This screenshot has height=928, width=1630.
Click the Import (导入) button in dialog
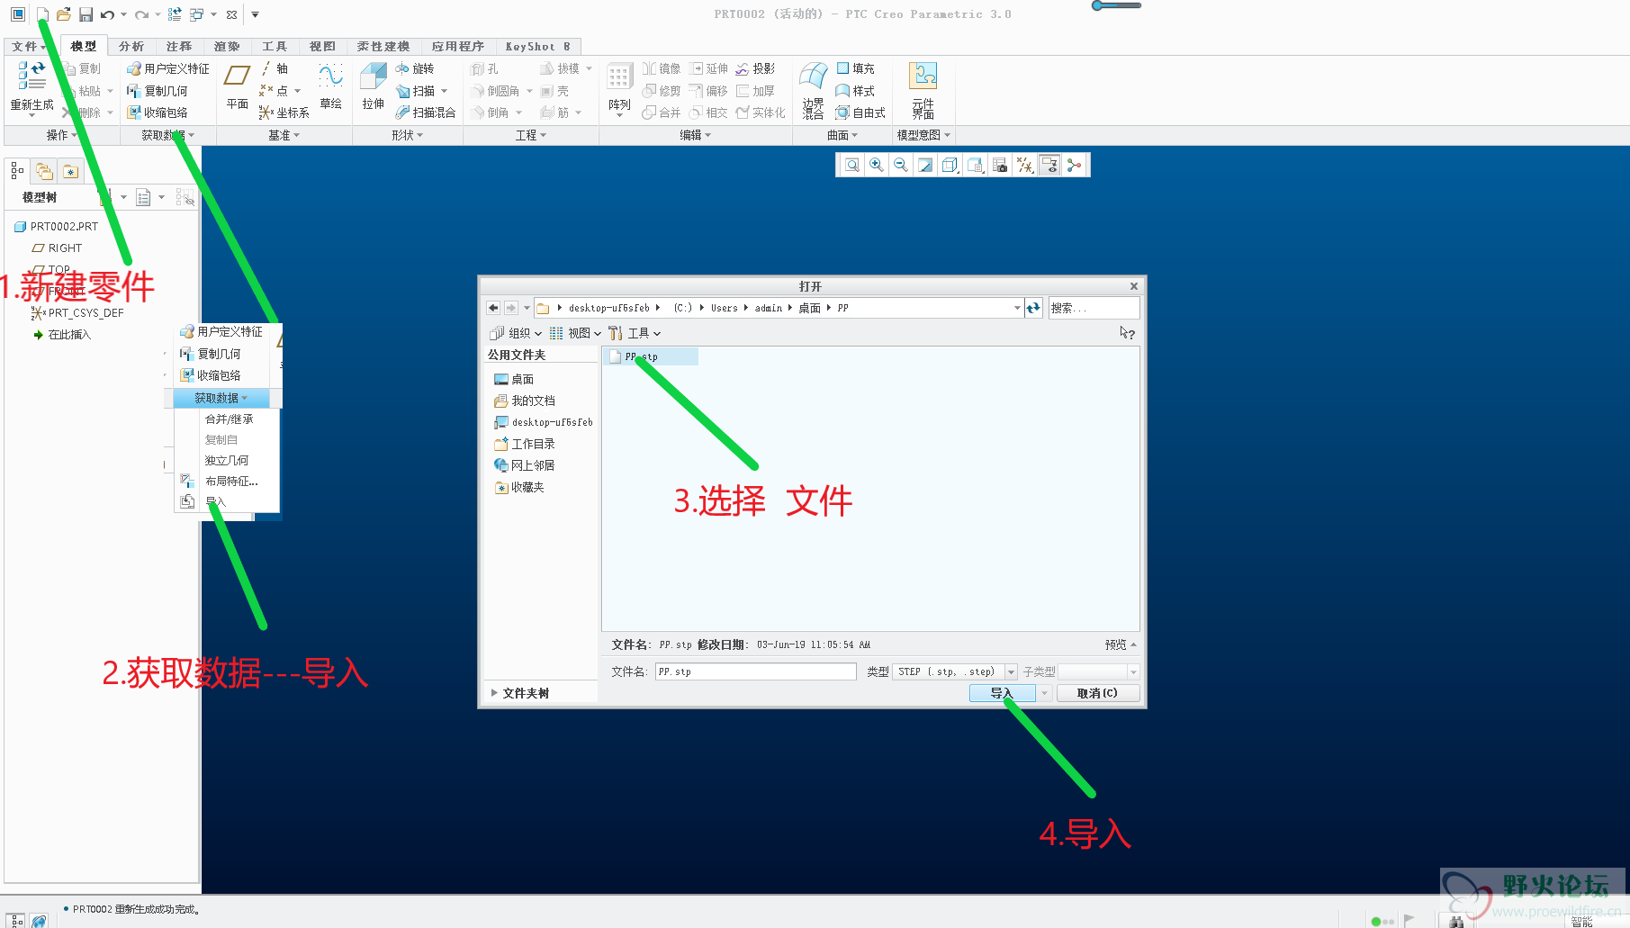coord(1002,693)
